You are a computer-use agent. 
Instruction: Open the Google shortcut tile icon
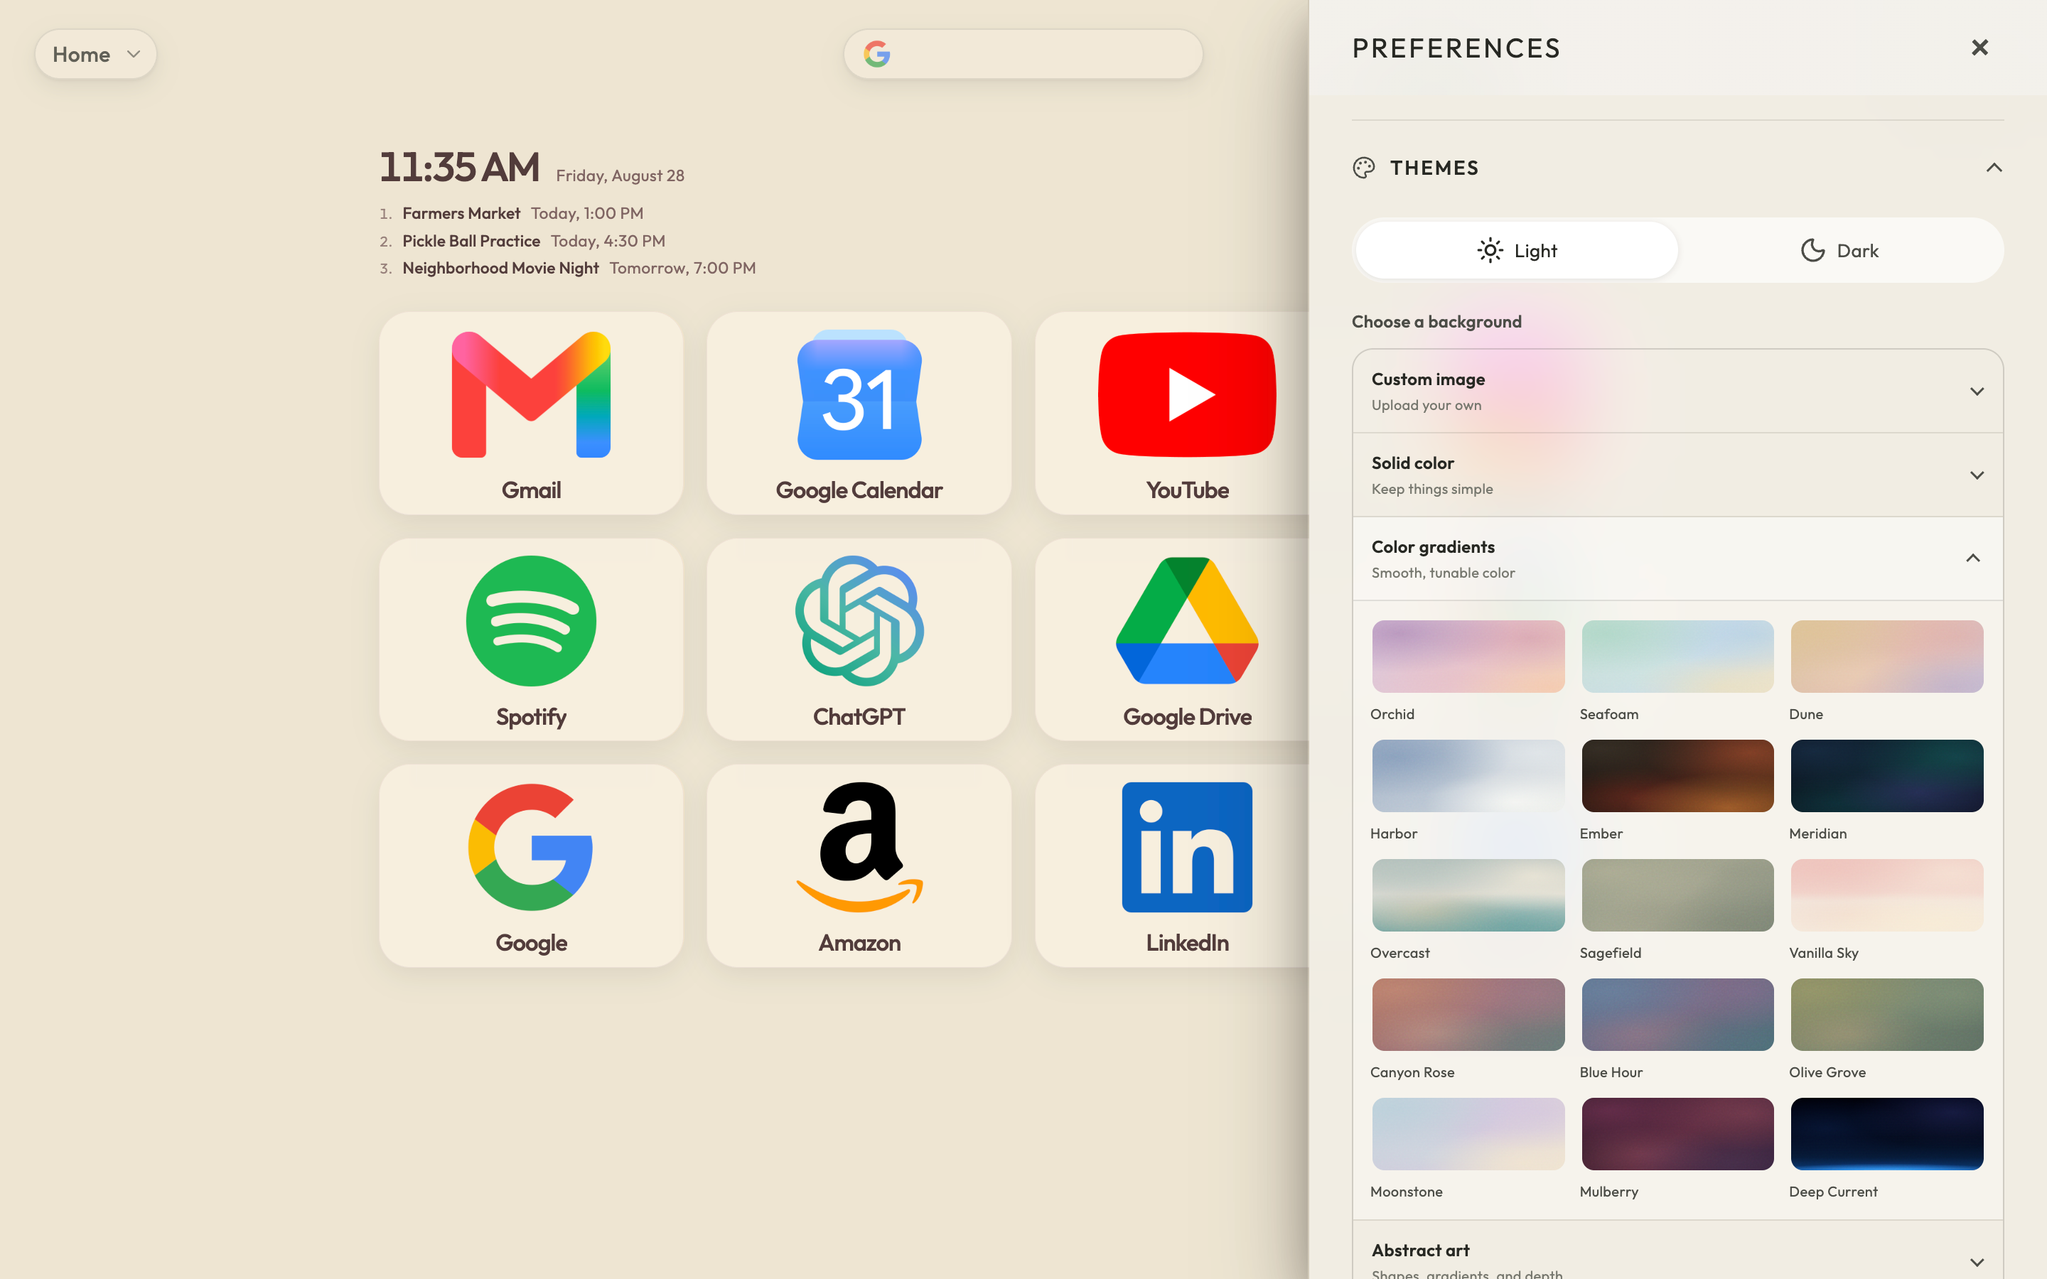click(531, 848)
